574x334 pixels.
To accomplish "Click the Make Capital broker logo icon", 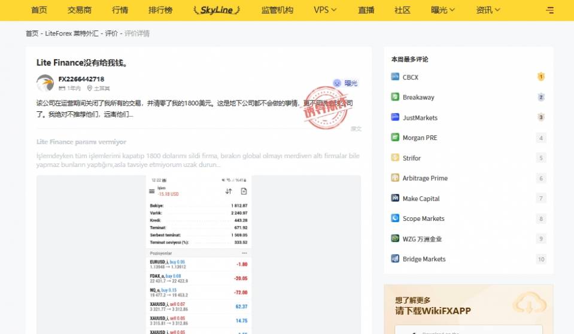I will [395, 198].
